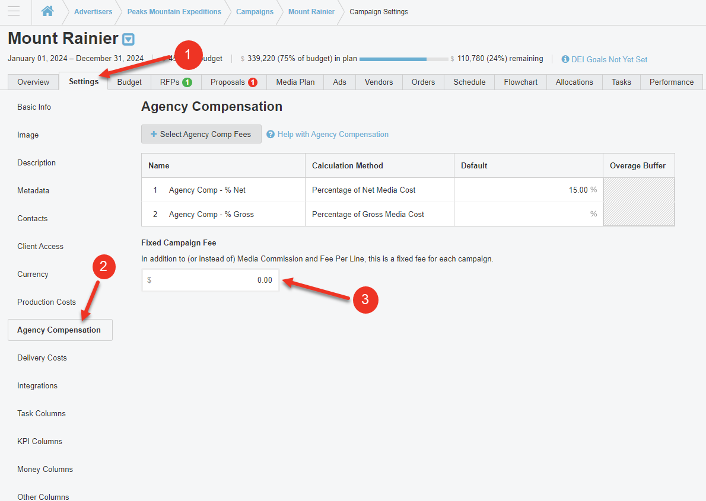Select the Settings tab

click(84, 81)
